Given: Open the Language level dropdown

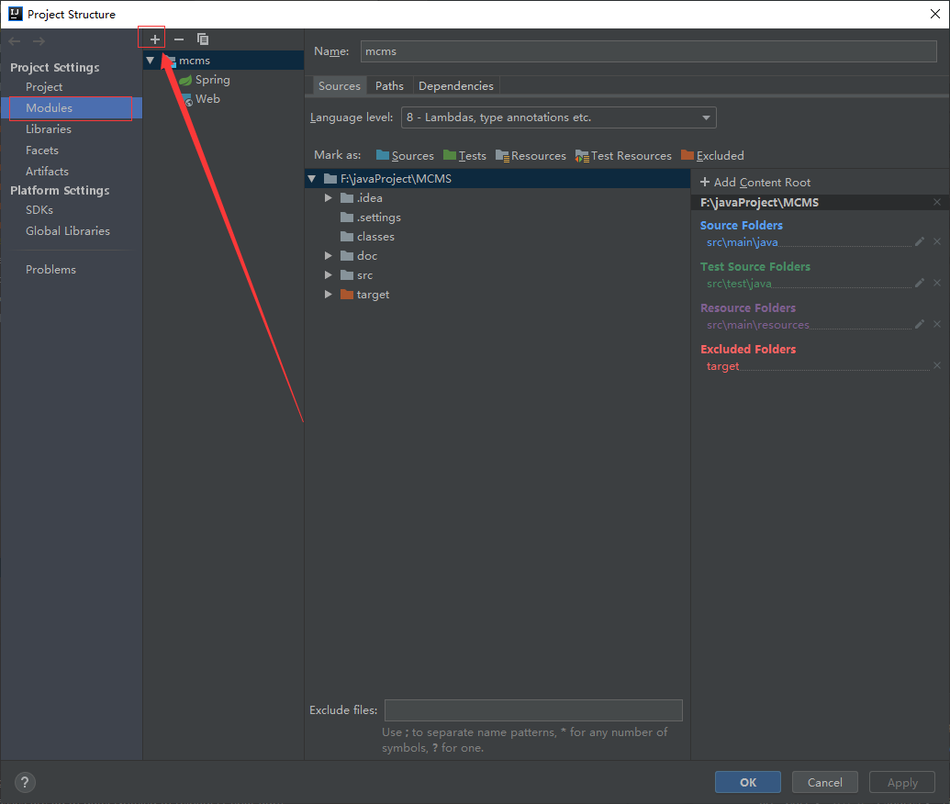Looking at the screenshot, I should pos(559,117).
